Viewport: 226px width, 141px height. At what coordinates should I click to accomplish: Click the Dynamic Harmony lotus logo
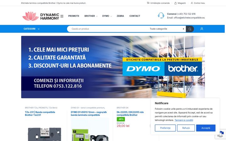tap(41, 16)
